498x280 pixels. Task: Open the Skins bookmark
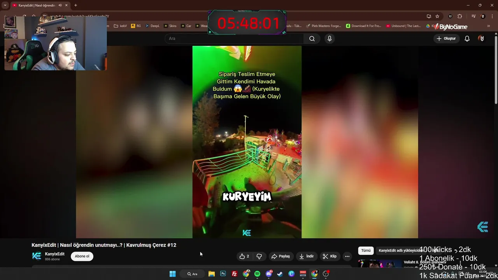(170, 26)
